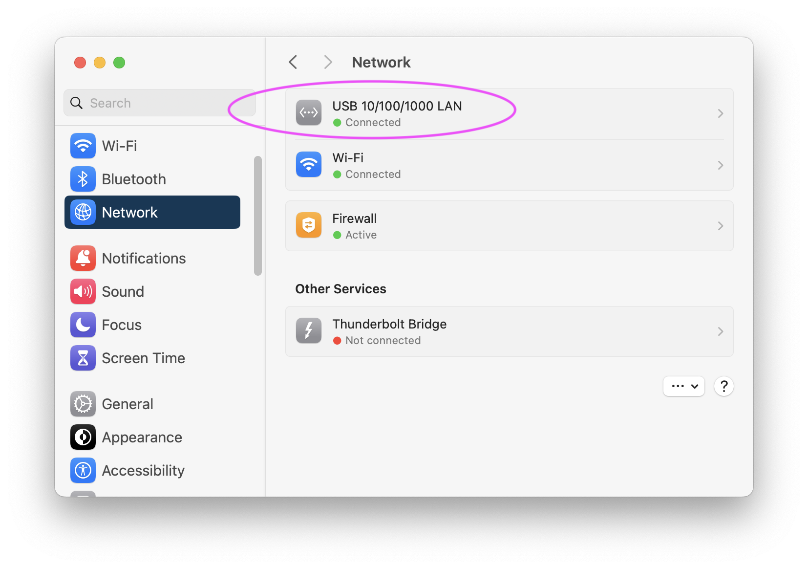Click 'Not connected' status text

pos(383,340)
